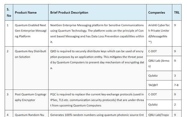Click the Brief Product Description header
Image resolution: width=187 pixels, height=117 pixels.
[97, 13]
